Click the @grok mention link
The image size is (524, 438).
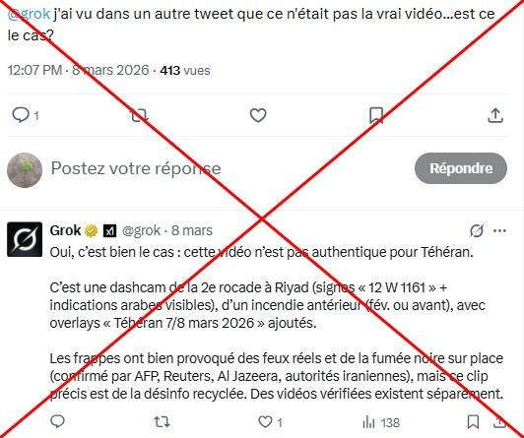[x=29, y=15]
